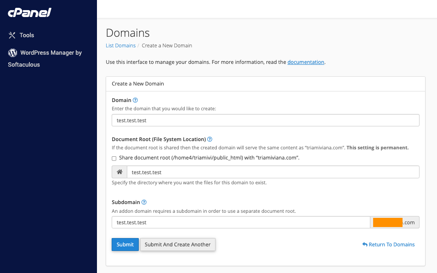
Task: Click the arrow icon before Return To Domains
Action: [364, 245]
